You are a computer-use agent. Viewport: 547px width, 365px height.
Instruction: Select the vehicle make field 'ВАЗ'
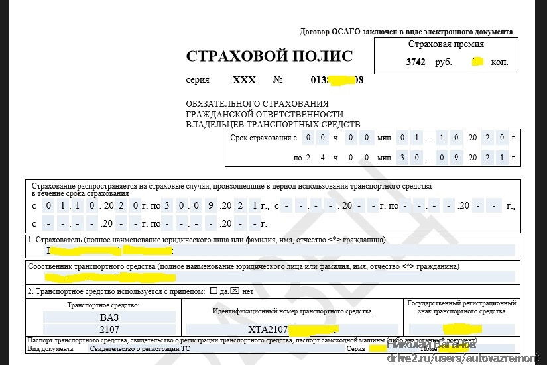click(x=109, y=317)
